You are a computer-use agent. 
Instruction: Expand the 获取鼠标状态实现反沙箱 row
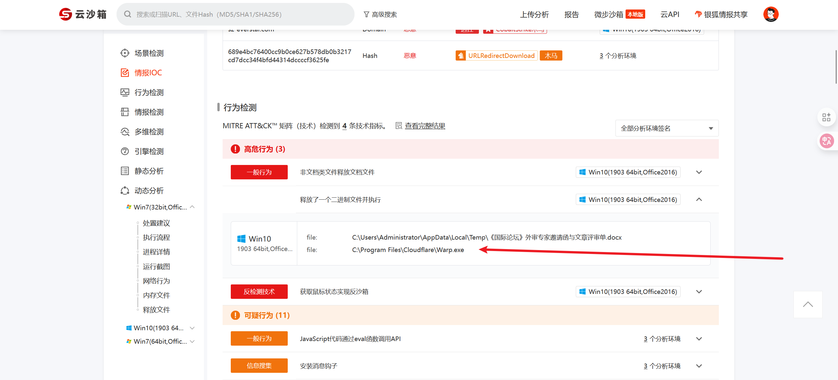pyautogui.click(x=699, y=292)
